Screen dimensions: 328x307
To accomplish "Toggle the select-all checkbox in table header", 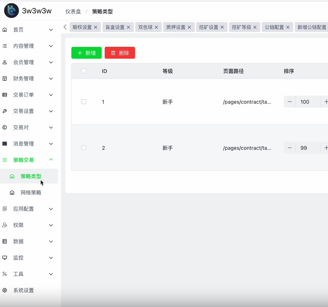I will pos(84,71).
